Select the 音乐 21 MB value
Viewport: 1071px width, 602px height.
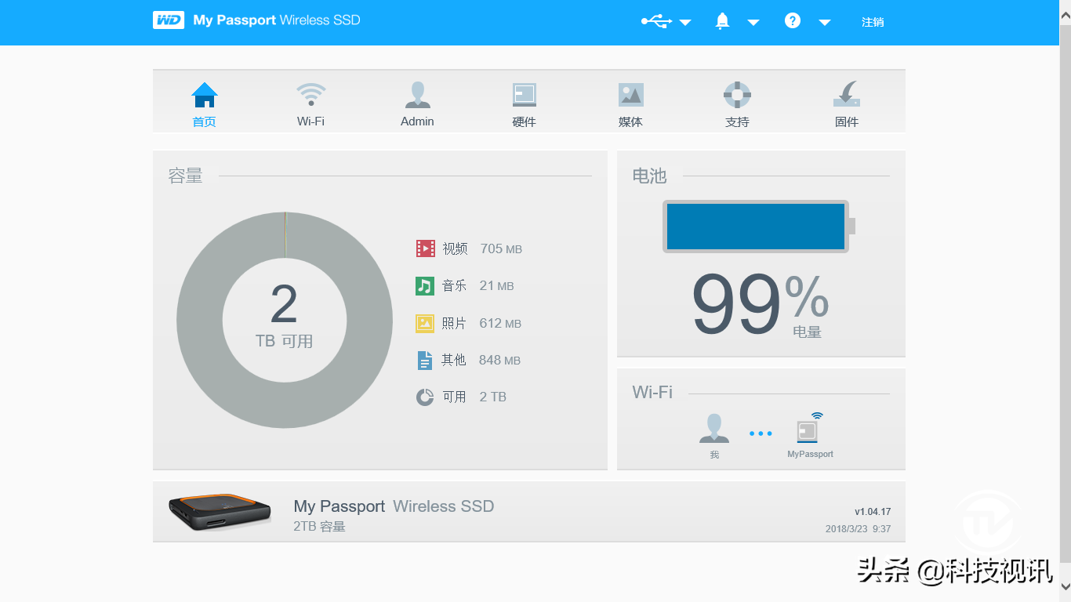pyautogui.click(x=496, y=286)
